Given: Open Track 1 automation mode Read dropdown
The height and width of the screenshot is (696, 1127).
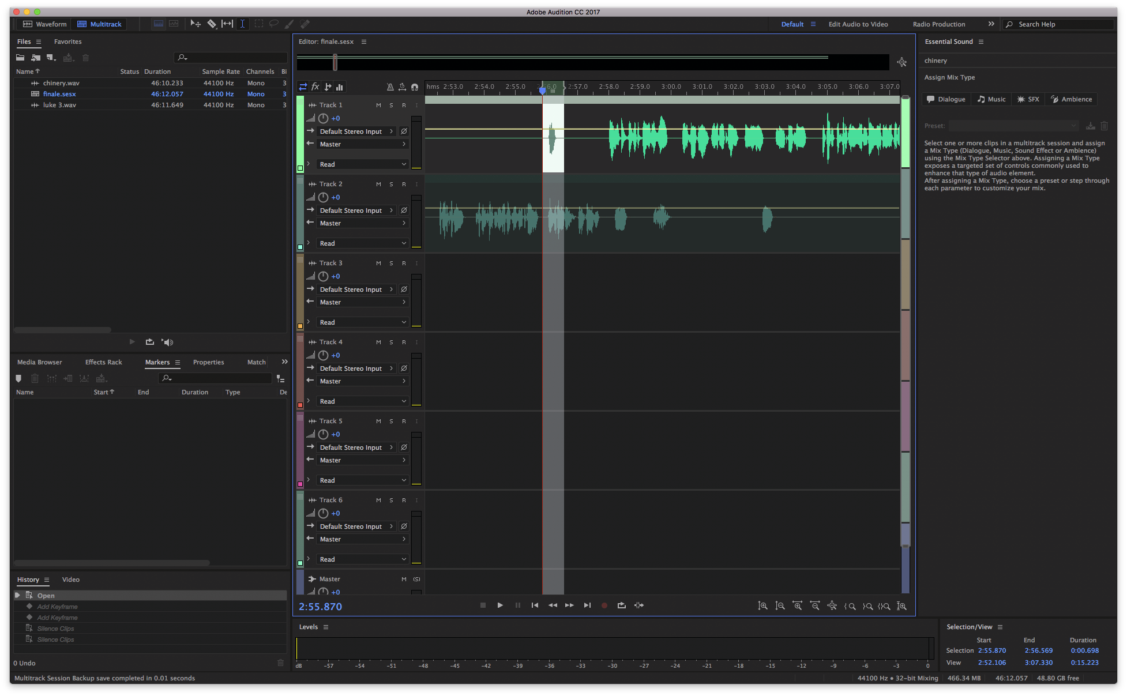Looking at the screenshot, I should coord(362,164).
